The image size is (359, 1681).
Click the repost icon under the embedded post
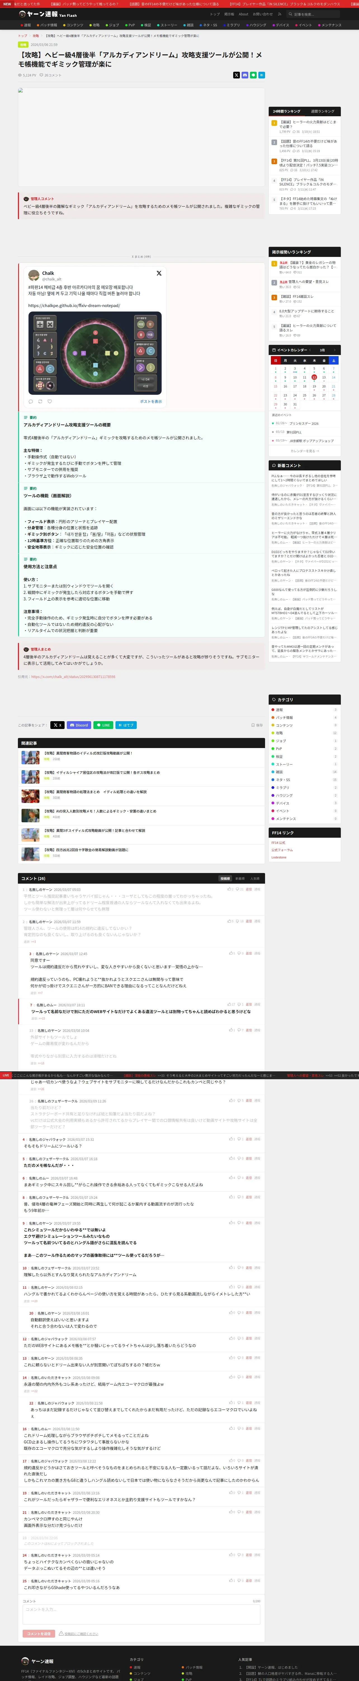click(x=40, y=401)
